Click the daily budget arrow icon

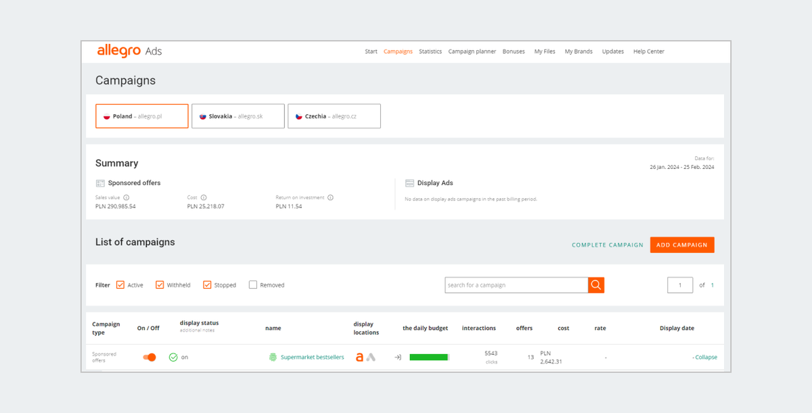398,357
